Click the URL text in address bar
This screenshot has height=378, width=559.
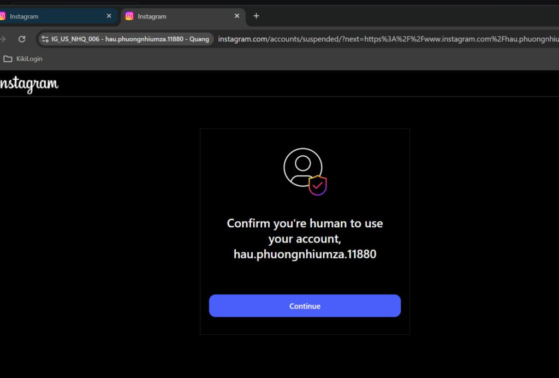click(389, 39)
